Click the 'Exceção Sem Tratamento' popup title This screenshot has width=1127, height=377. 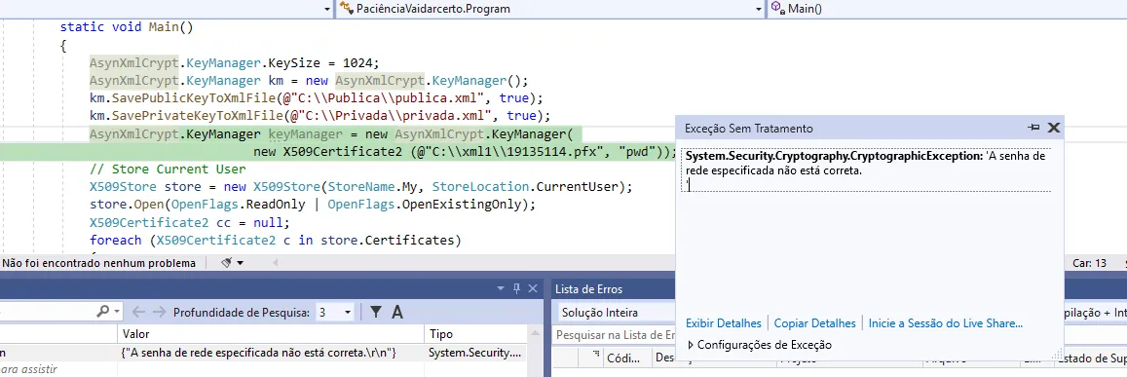(x=749, y=128)
